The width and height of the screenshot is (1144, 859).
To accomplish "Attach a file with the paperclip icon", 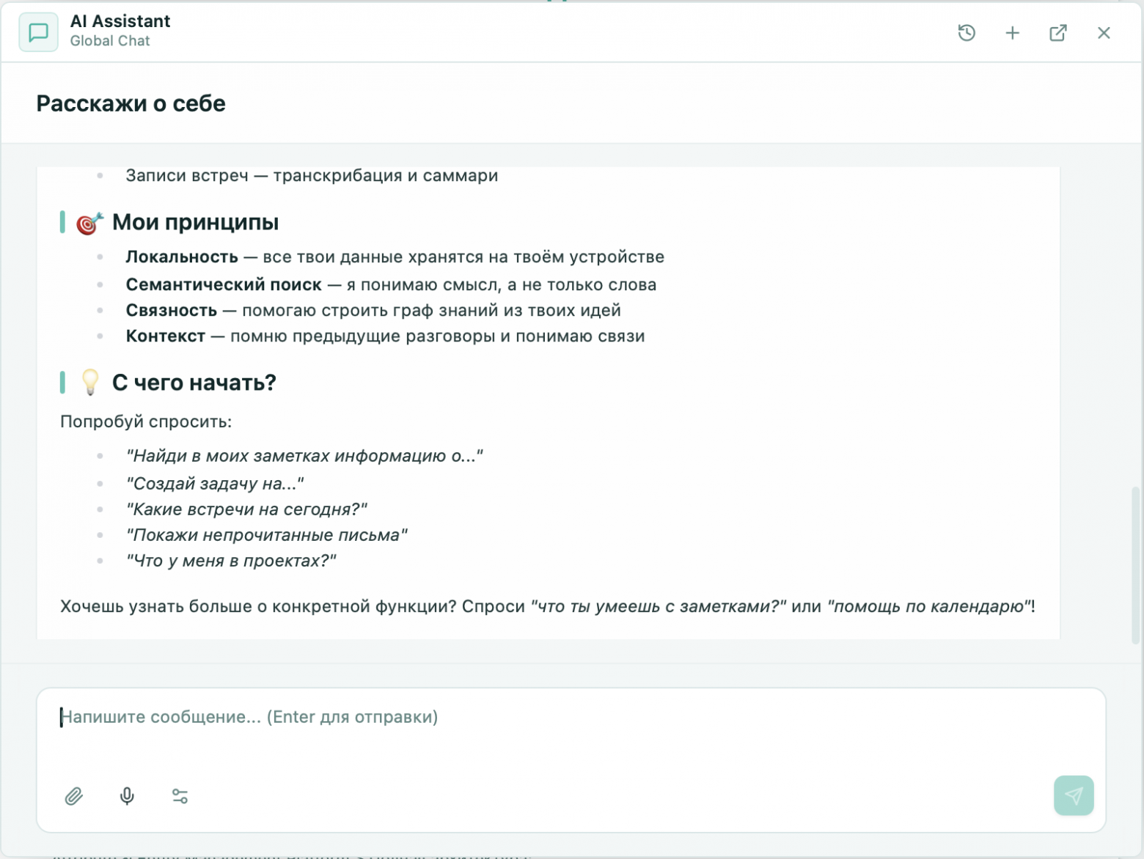I will (x=73, y=796).
